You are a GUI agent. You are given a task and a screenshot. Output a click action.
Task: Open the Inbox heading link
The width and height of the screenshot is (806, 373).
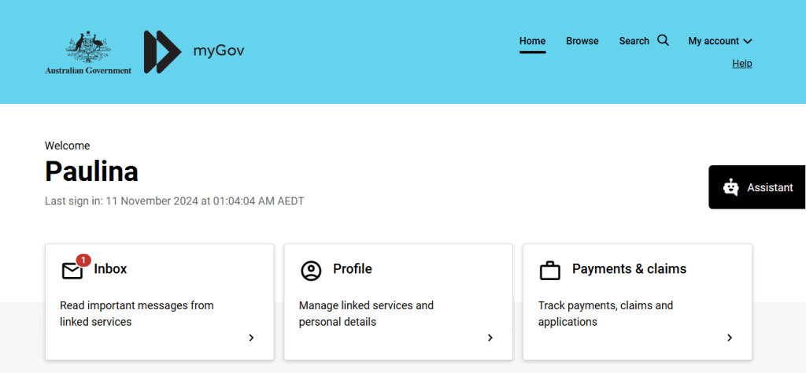point(110,269)
